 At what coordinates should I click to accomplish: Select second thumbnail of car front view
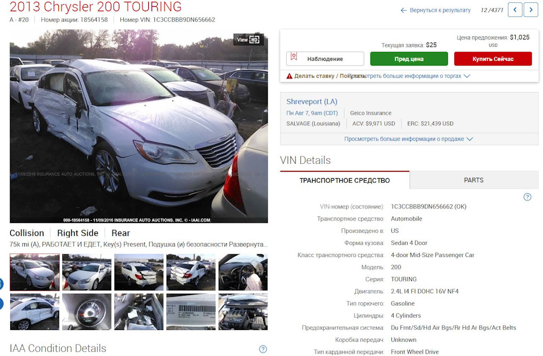[x=87, y=272]
